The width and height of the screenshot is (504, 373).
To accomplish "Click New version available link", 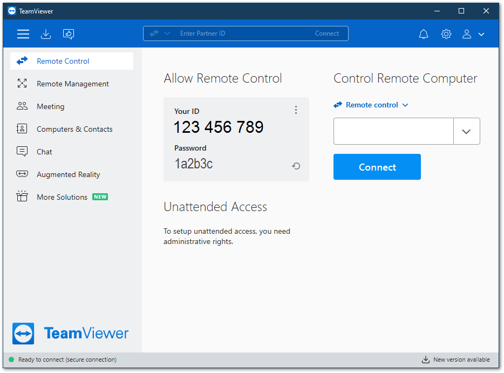I will tap(461, 360).
